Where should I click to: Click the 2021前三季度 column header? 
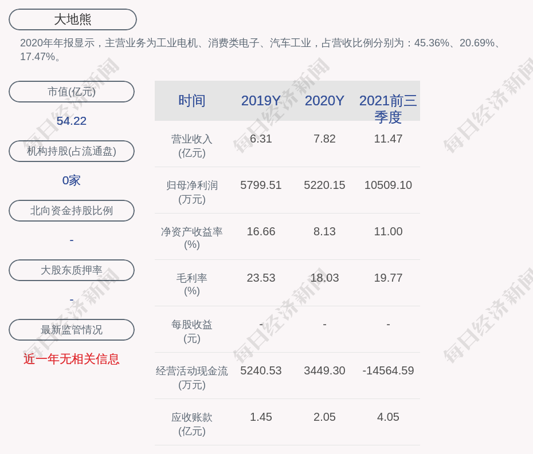click(388, 108)
